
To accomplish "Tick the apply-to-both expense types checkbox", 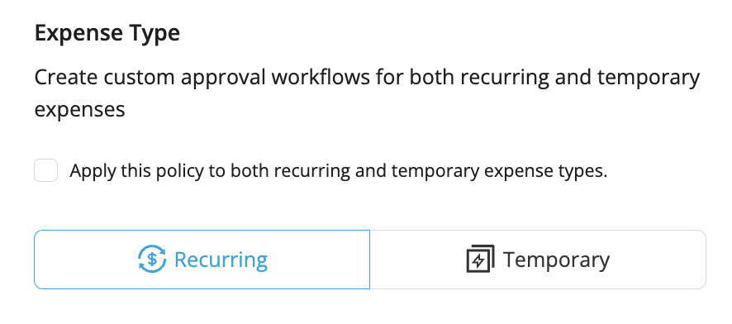I will point(45,170).
